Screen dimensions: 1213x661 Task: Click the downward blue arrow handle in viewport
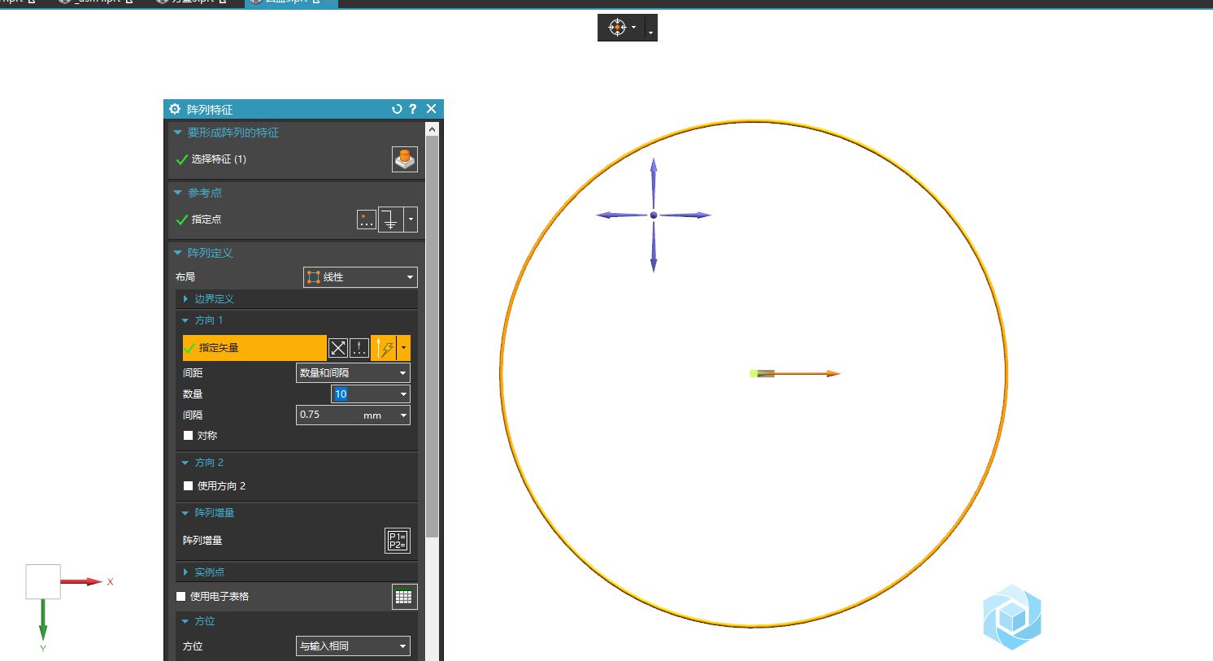pyautogui.click(x=653, y=247)
